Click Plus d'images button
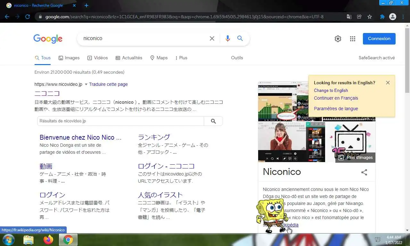This screenshot has height=246, width=410. [x=356, y=157]
